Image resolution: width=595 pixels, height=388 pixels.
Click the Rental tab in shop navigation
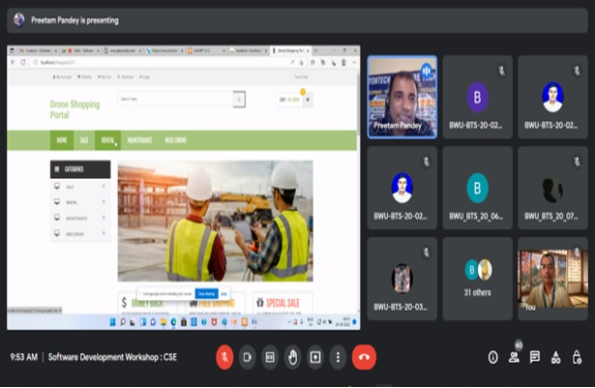pos(107,139)
